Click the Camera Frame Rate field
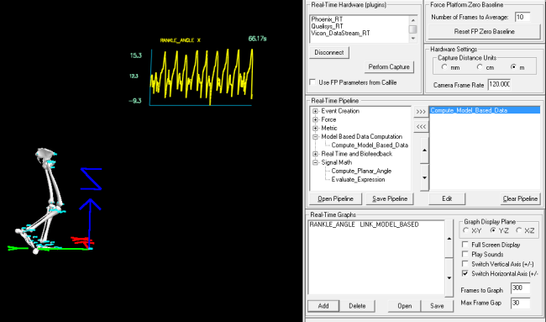 (499, 84)
